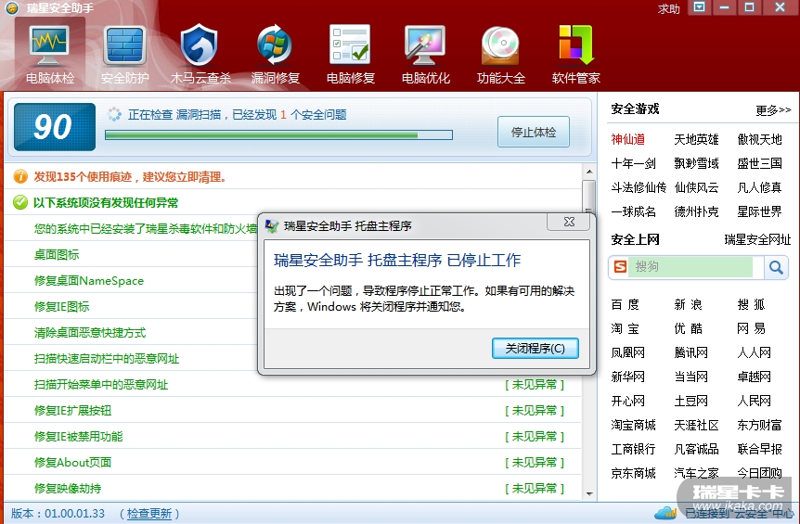This screenshot has height=524, width=800.
Task: Close the 托盘主程序 dialog with X
Action: 570,222
